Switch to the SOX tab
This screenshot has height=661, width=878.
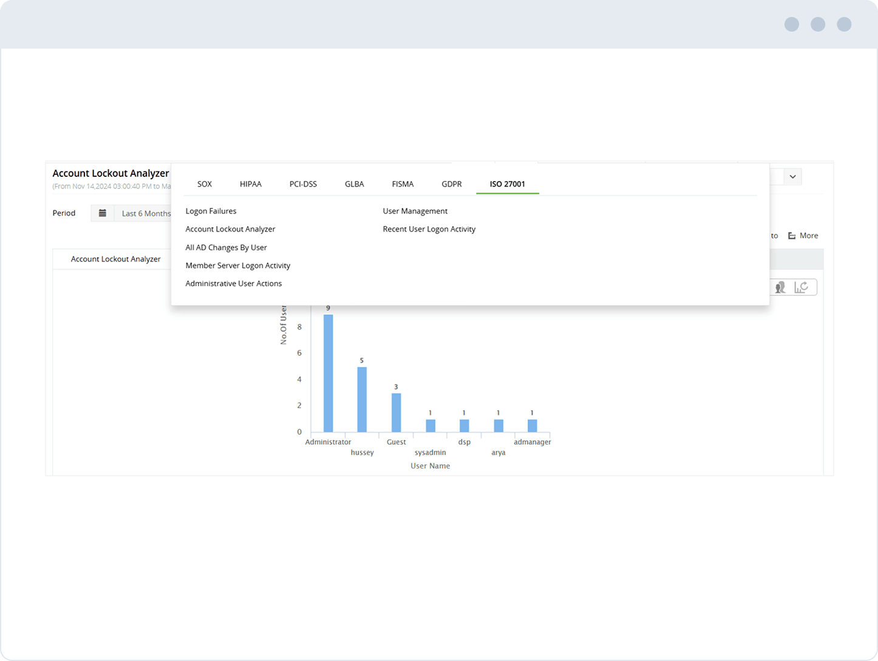(x=205, y=184)
